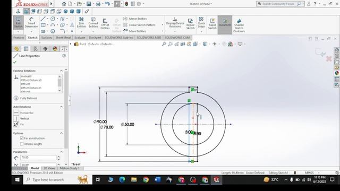This screenshot has height=191, width=340.
Task: Switch to the Sheet Metal tab
Action: (63, 38)
